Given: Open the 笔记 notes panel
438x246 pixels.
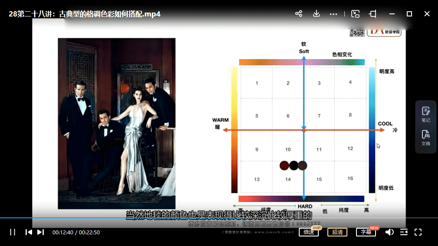Looking at the screenshot, I should point(426,114).
